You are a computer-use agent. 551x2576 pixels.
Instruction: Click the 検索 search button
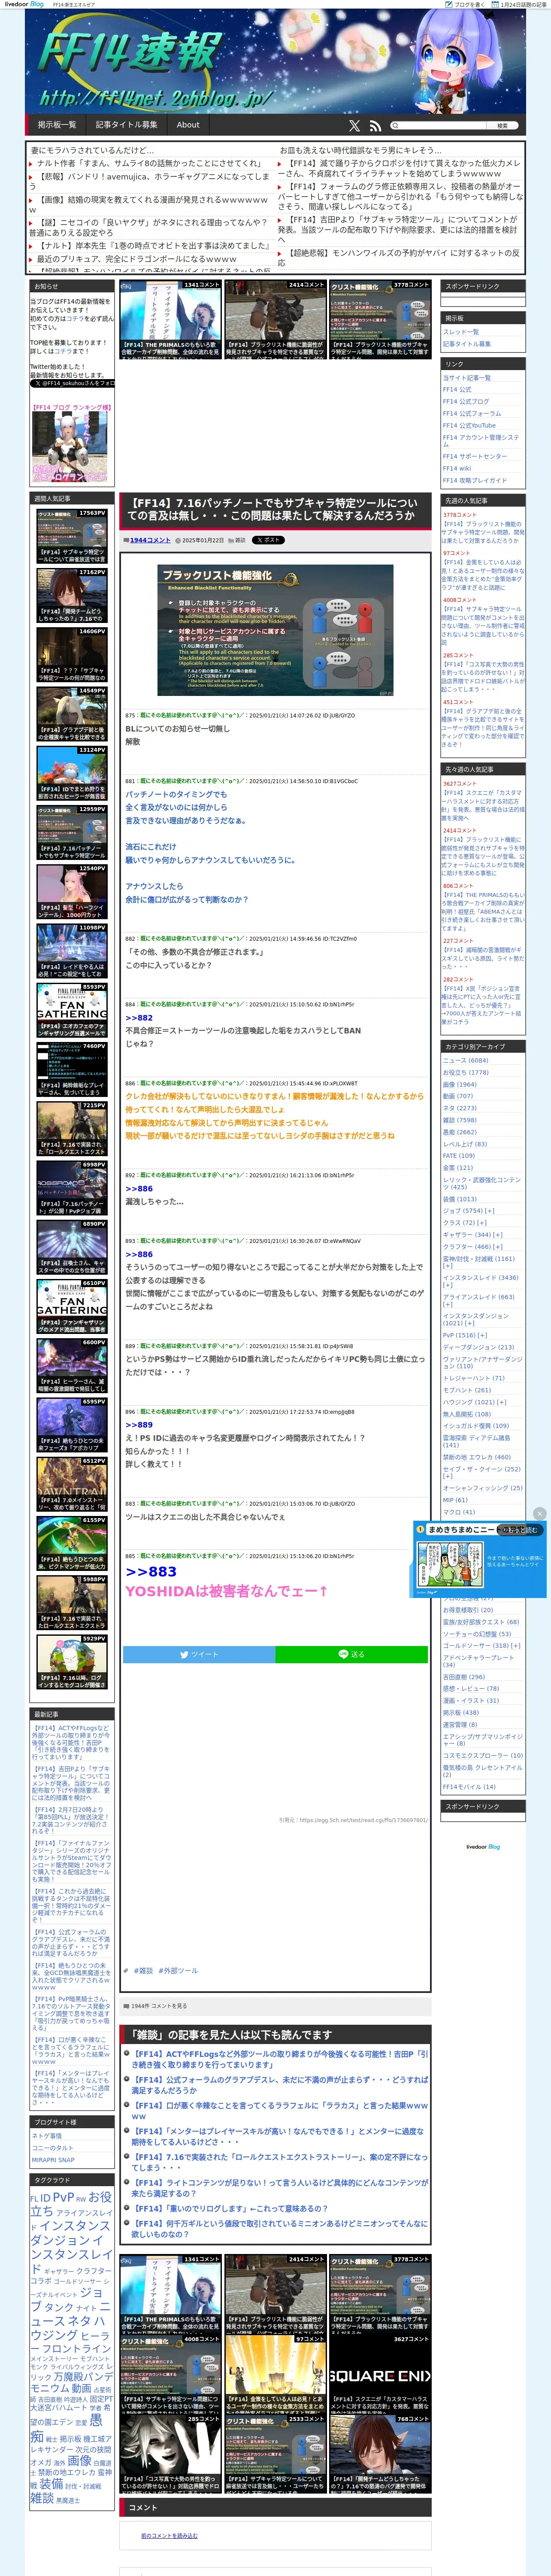coord(502,126)
